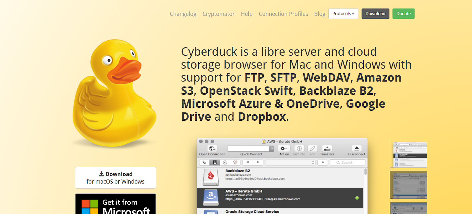Screen dimensions: 472x214
Task: Click the green Donate button
Action: tap(403, 14)
